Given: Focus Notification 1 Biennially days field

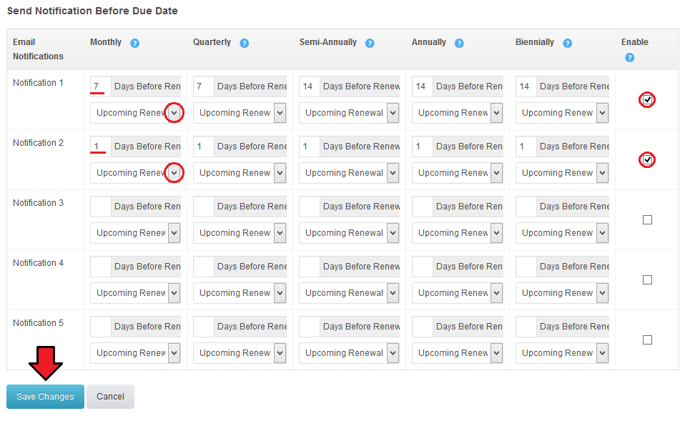Looking at the screenshot, I should point(526,86).
